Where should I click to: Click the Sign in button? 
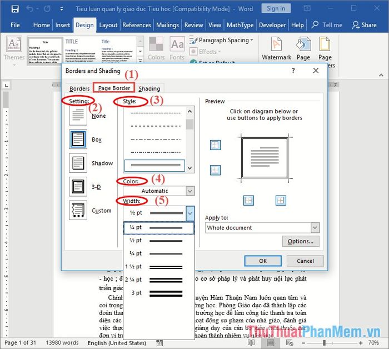coord(276,9)
